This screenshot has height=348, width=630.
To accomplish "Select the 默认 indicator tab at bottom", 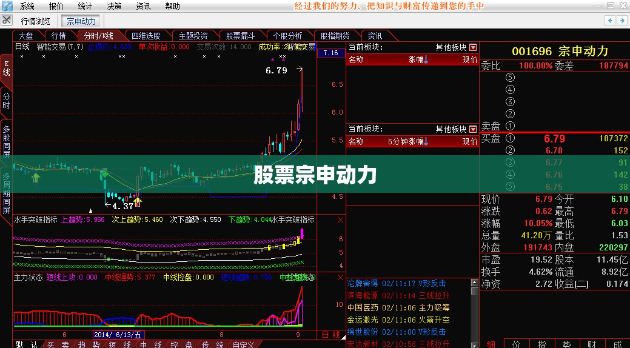I will point(27,344).
